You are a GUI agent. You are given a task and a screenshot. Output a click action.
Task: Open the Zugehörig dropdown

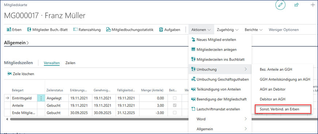(228, 30)
